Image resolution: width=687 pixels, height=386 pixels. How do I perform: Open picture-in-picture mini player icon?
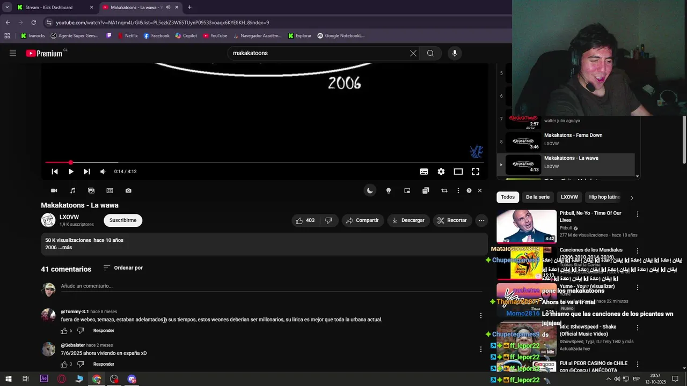(x=407, y=190)
